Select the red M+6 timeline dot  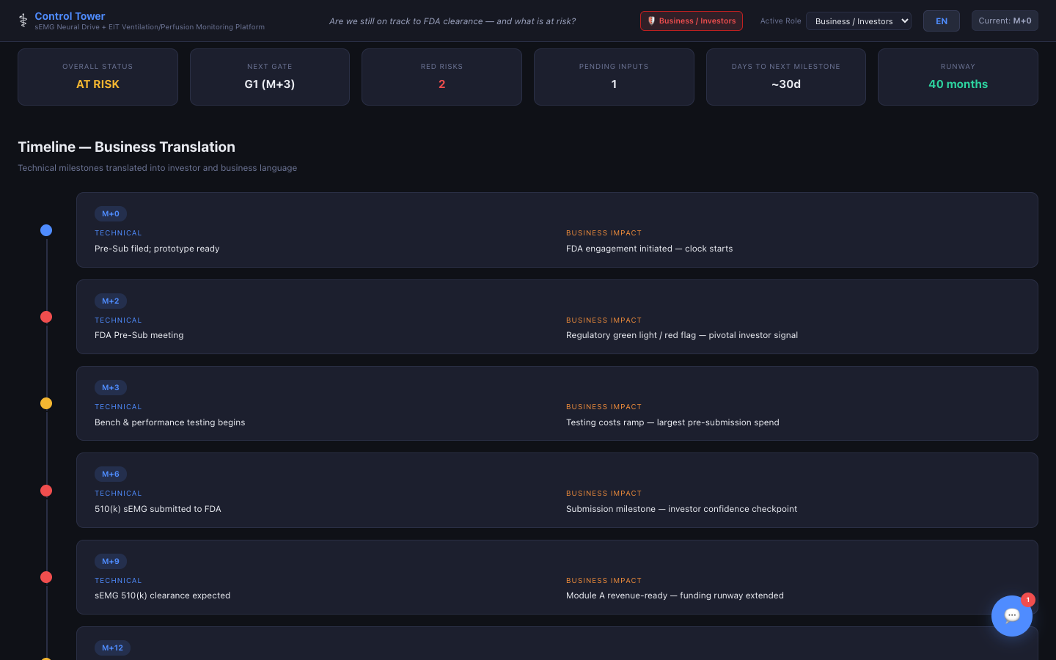(x=46, y=491)
